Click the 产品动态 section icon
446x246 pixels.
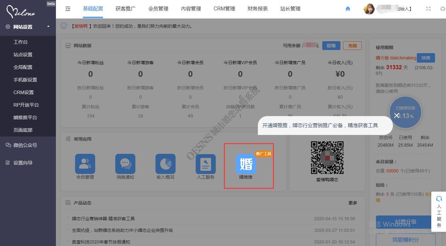[x=68, y=203]
